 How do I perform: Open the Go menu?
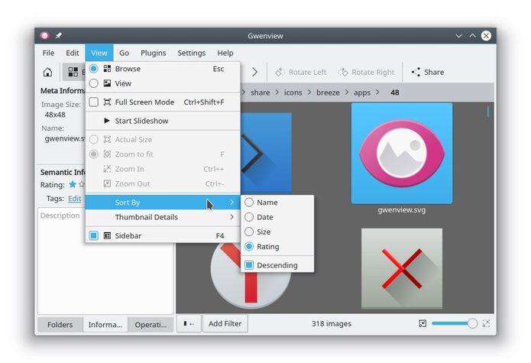pyautogui.click(x=124, y=53)
